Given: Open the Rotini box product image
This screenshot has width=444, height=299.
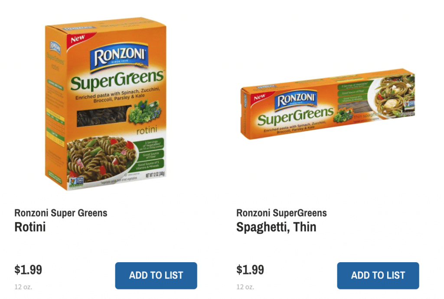Looking at the screenshot, I should pyautogui.click(x=106, y=104).
